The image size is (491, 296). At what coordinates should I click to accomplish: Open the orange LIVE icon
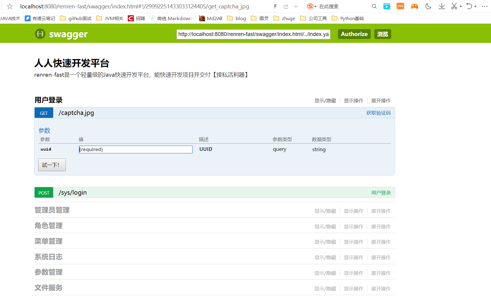click(400, 6)
